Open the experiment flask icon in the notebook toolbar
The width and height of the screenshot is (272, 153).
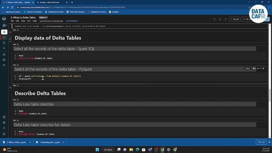coord(220,19)
